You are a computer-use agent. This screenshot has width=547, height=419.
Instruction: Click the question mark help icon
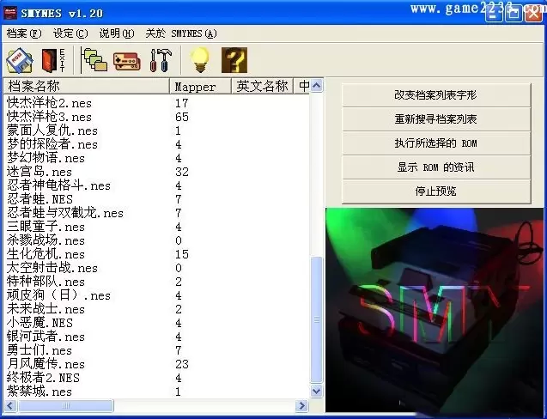[234, 60]
